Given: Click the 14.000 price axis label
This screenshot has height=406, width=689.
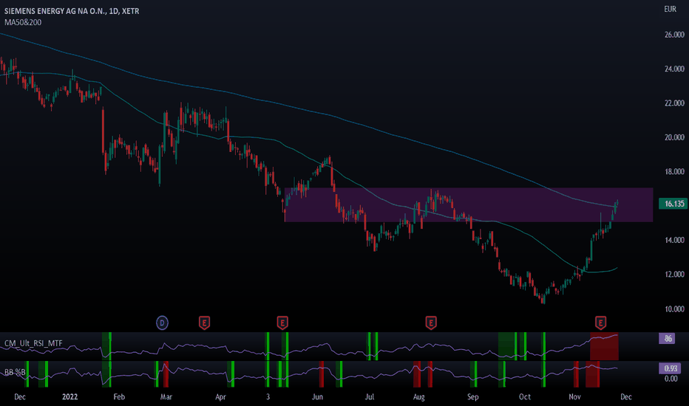Looking at the screenshot, I should (674, 240).
